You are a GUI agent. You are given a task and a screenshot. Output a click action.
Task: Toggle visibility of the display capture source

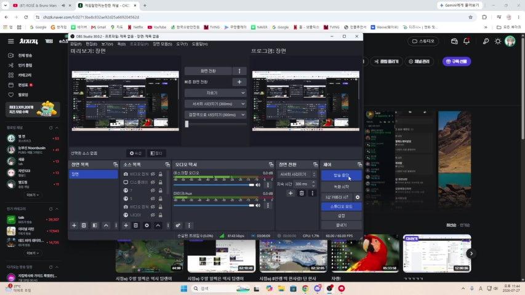click(153, 183)
